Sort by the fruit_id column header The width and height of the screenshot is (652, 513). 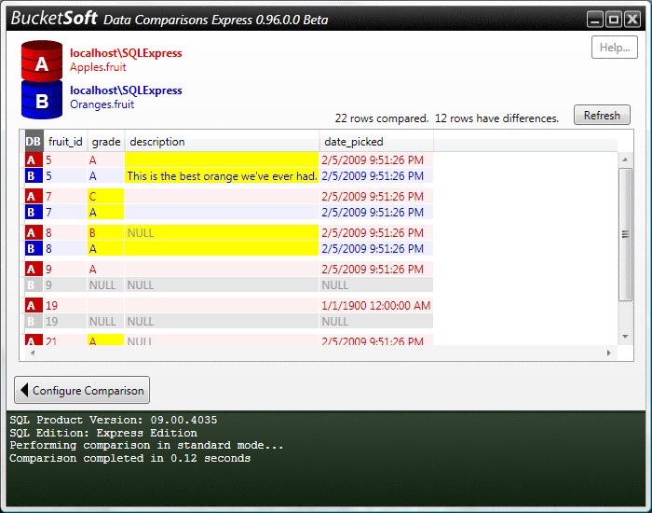[65, 142]
